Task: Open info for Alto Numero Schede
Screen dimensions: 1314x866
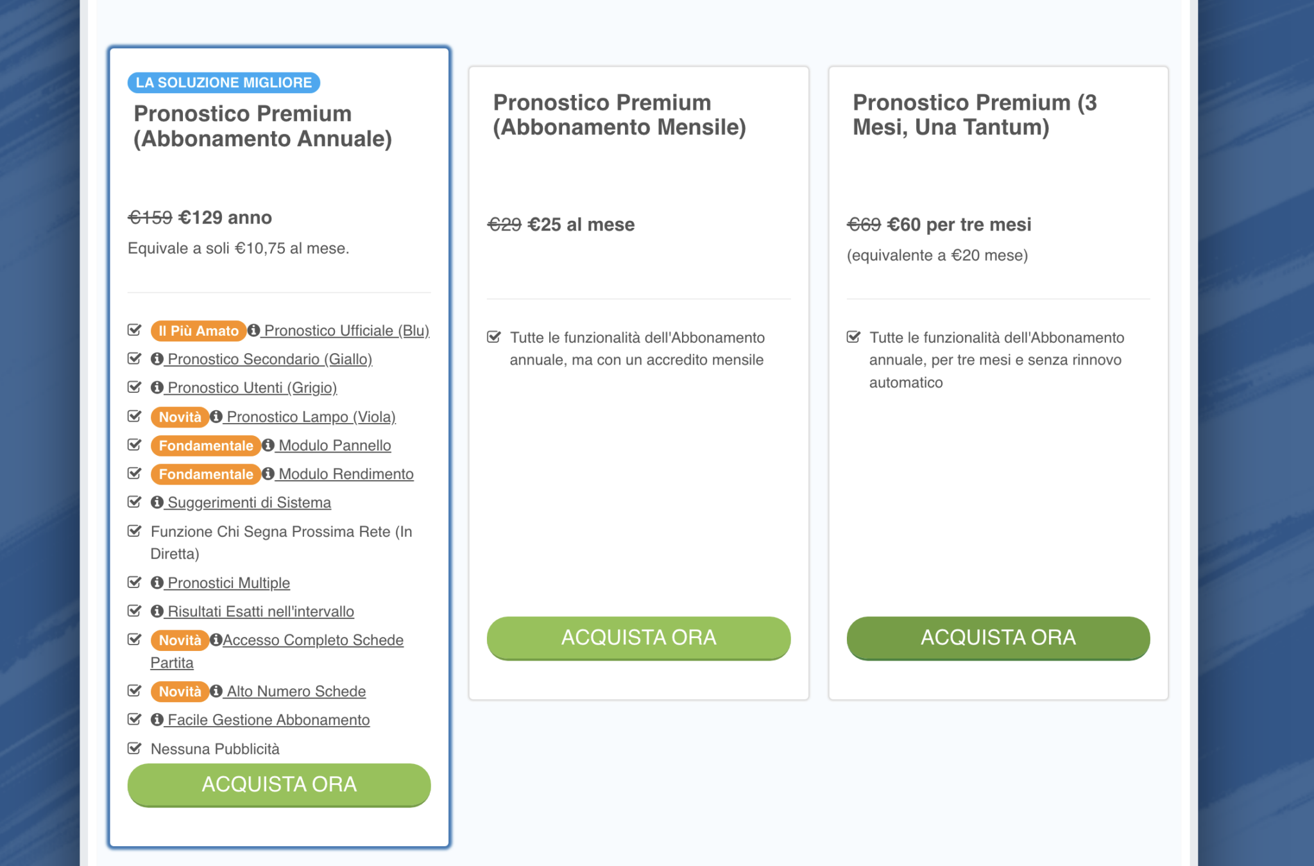Action: (x=216, y=691)
